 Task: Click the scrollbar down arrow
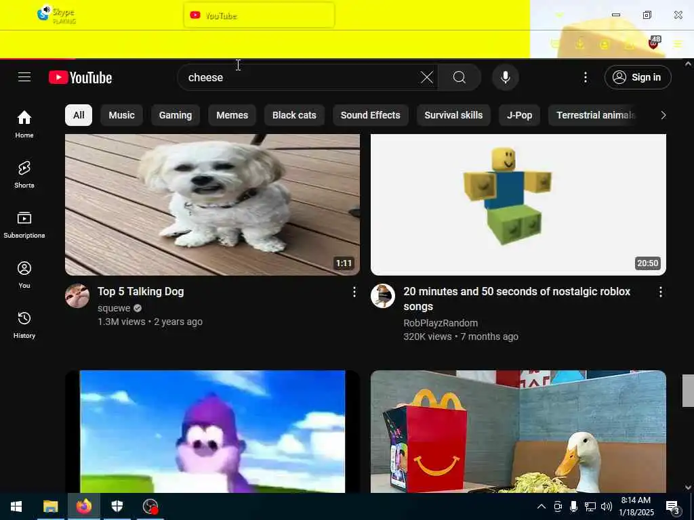tap(688, 487)
